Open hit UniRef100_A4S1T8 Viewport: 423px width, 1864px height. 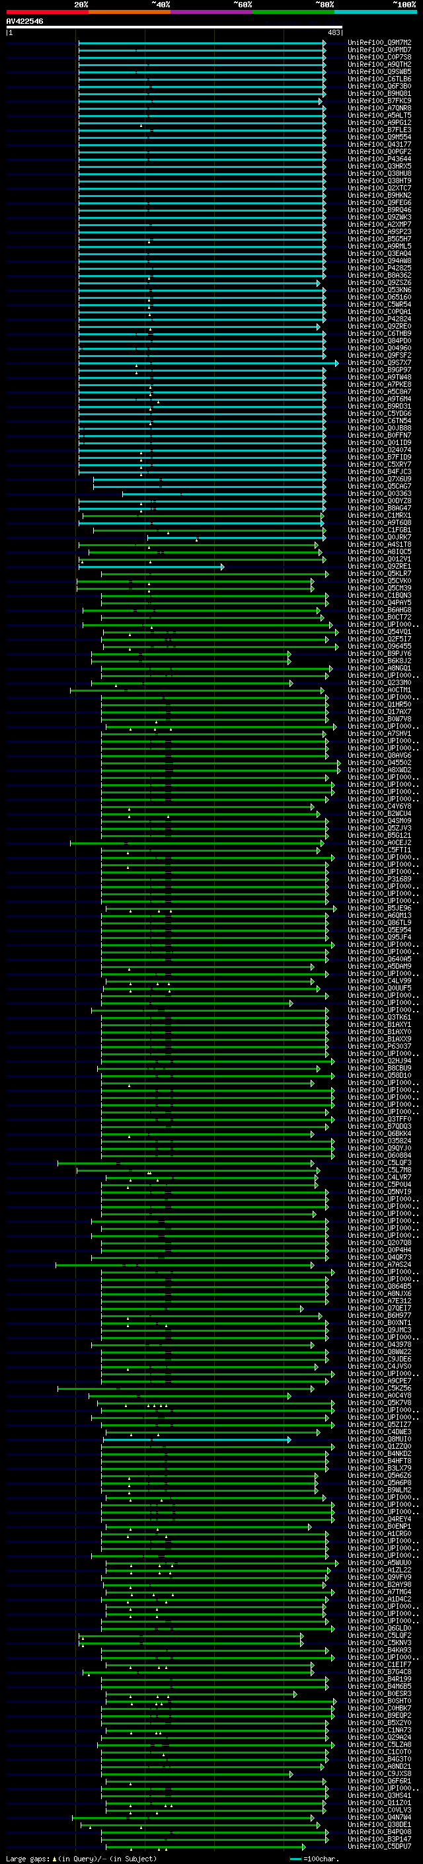[x=379, y=544]
